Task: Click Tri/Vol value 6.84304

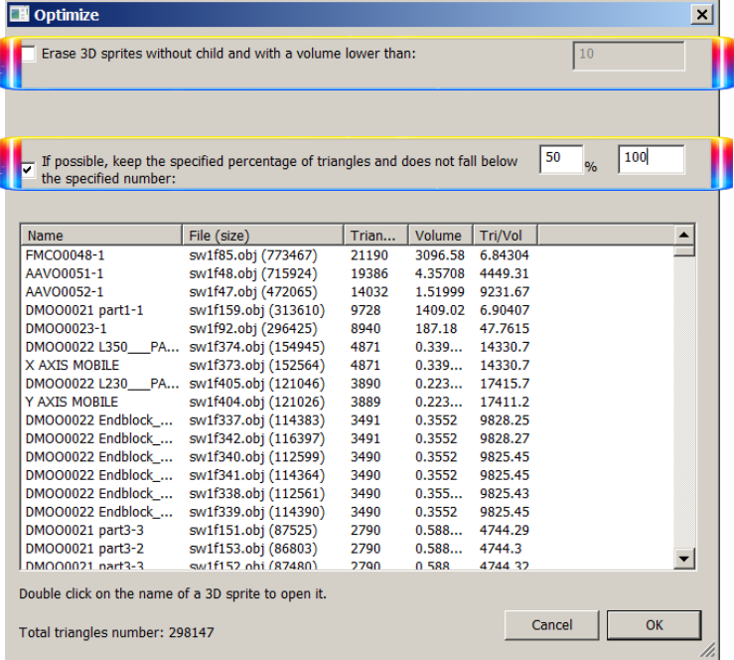Action: (505, 254)
